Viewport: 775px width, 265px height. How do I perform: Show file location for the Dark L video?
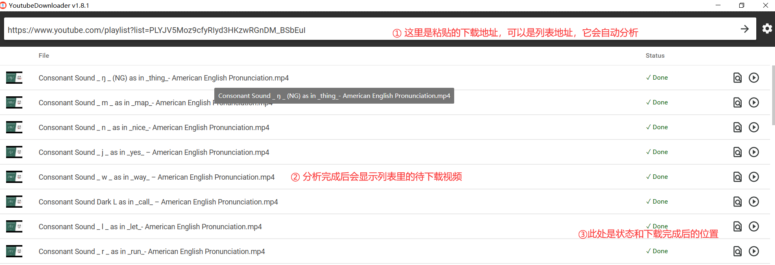point(737,202)
